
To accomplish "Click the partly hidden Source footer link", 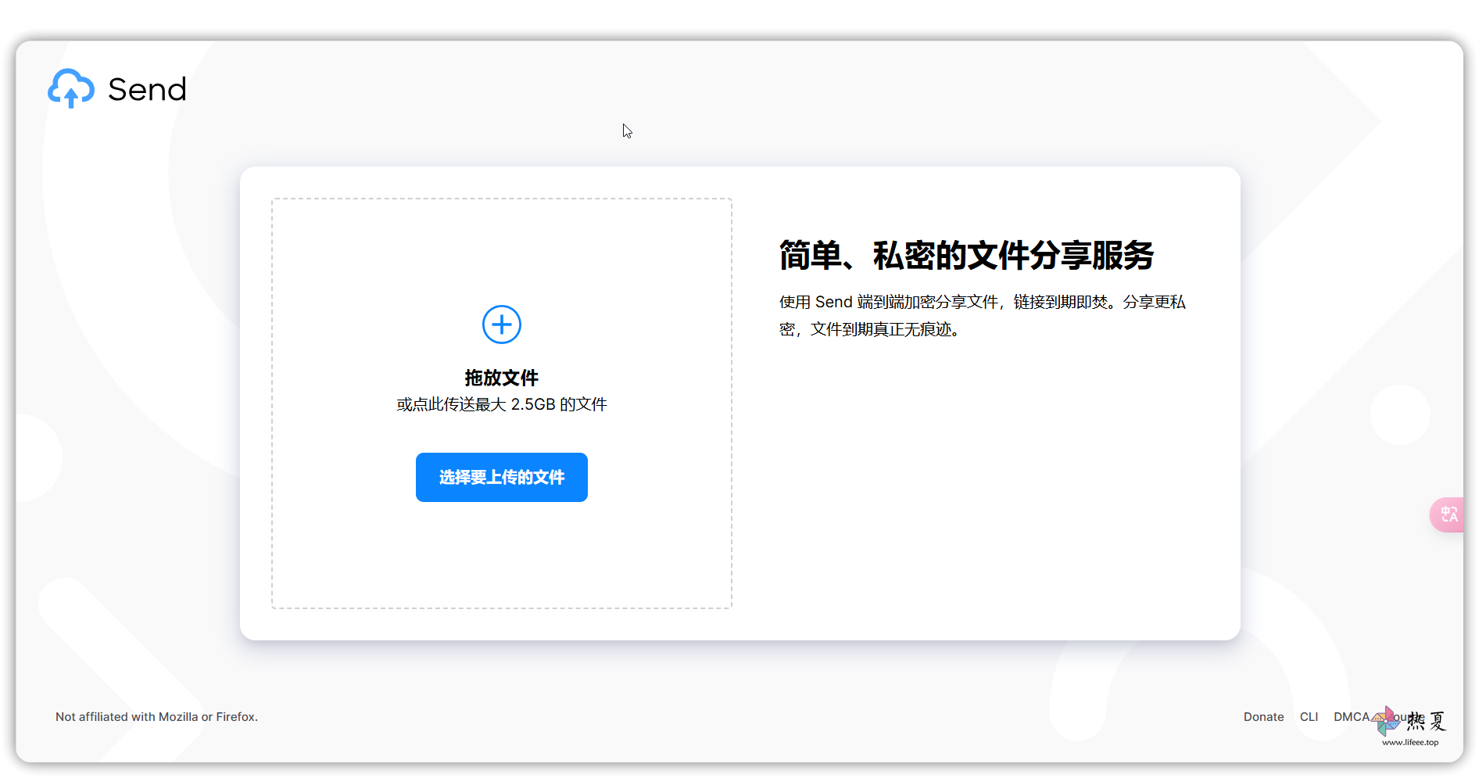I will click(1402, 716).
